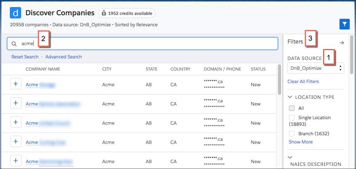Click the Discover Companies app logo icon

[x=16, y=13]
